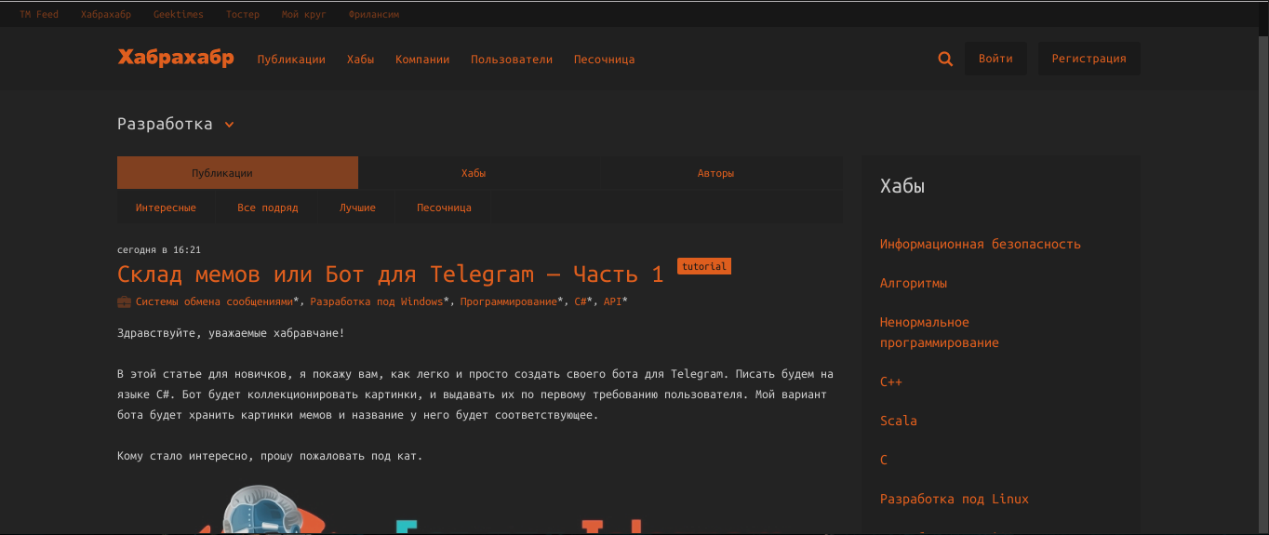Image resolution: width=1269 pixels, height=535 pixels.
Task: Open hub Системы обмена сообщениями
Action: 214,301
